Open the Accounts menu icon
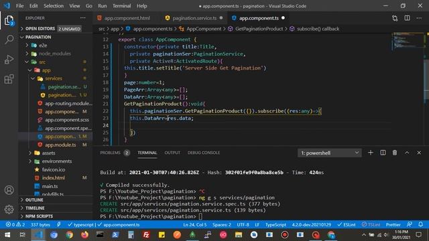 pyautogui.click(x=9, y=190)
